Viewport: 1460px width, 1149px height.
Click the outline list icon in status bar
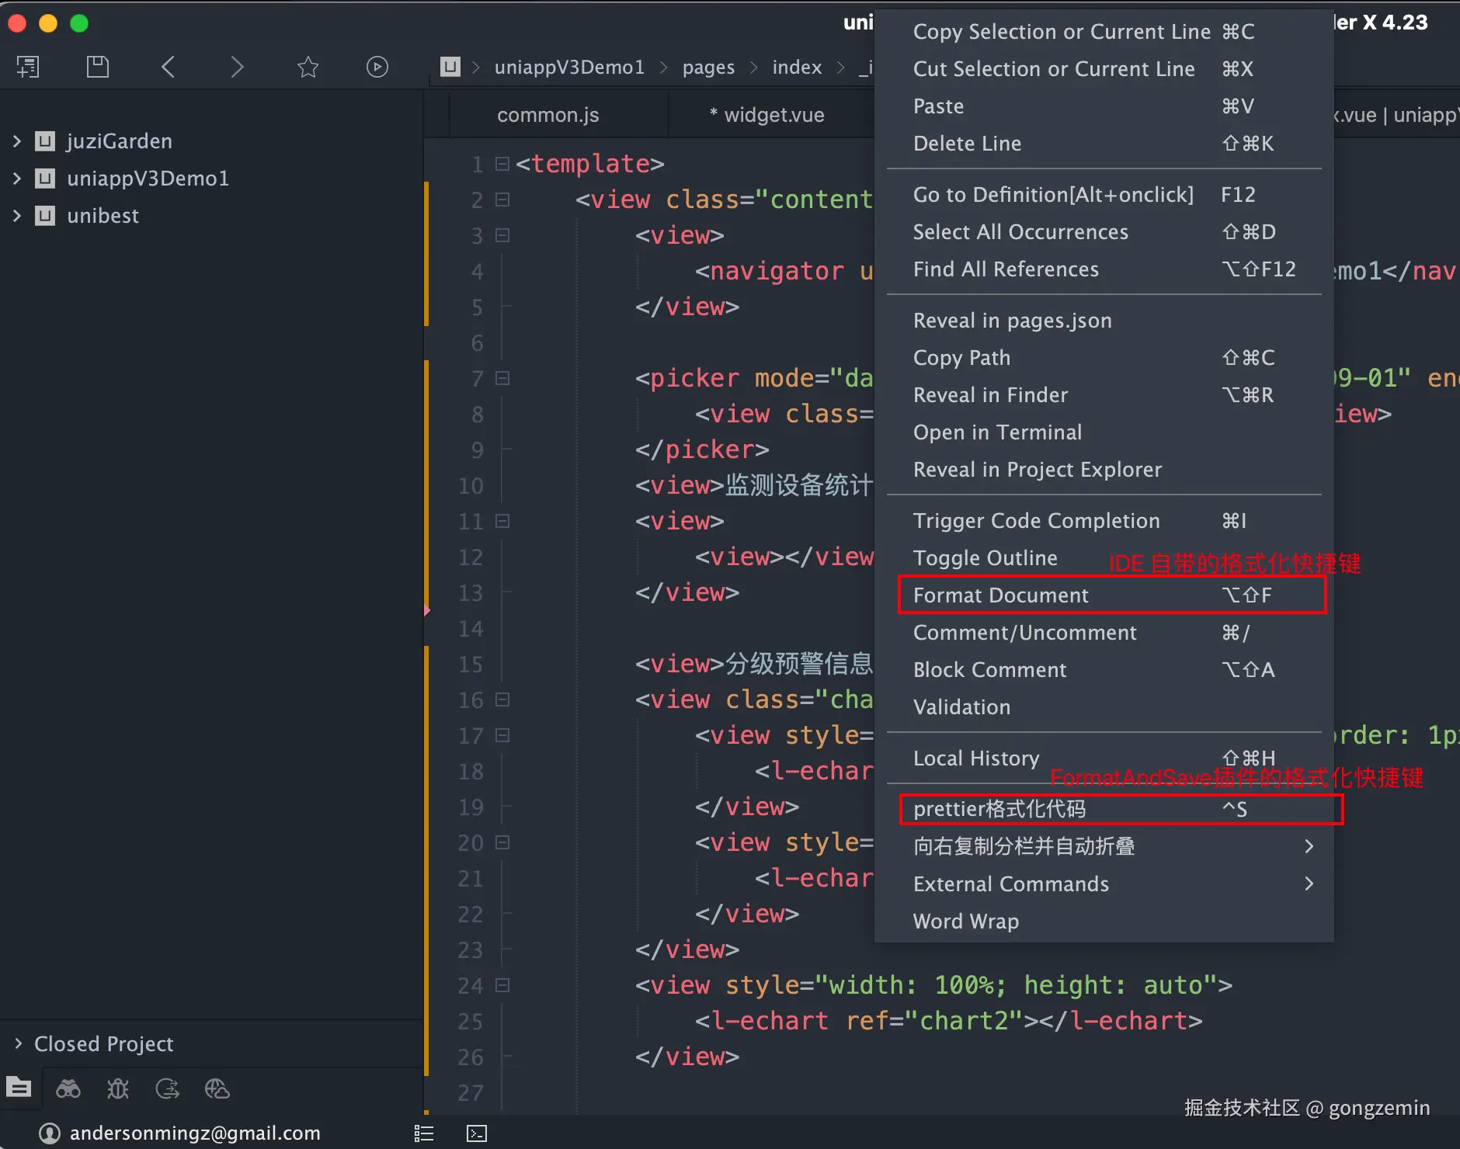(424, 1133)
